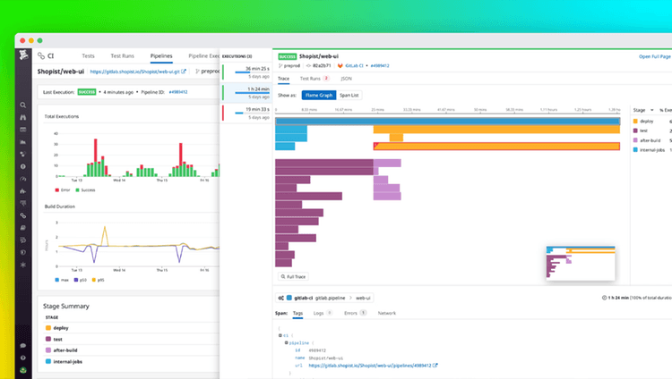Click the internal-jobs blue swatch in Stage Summary

pos(48,361)
